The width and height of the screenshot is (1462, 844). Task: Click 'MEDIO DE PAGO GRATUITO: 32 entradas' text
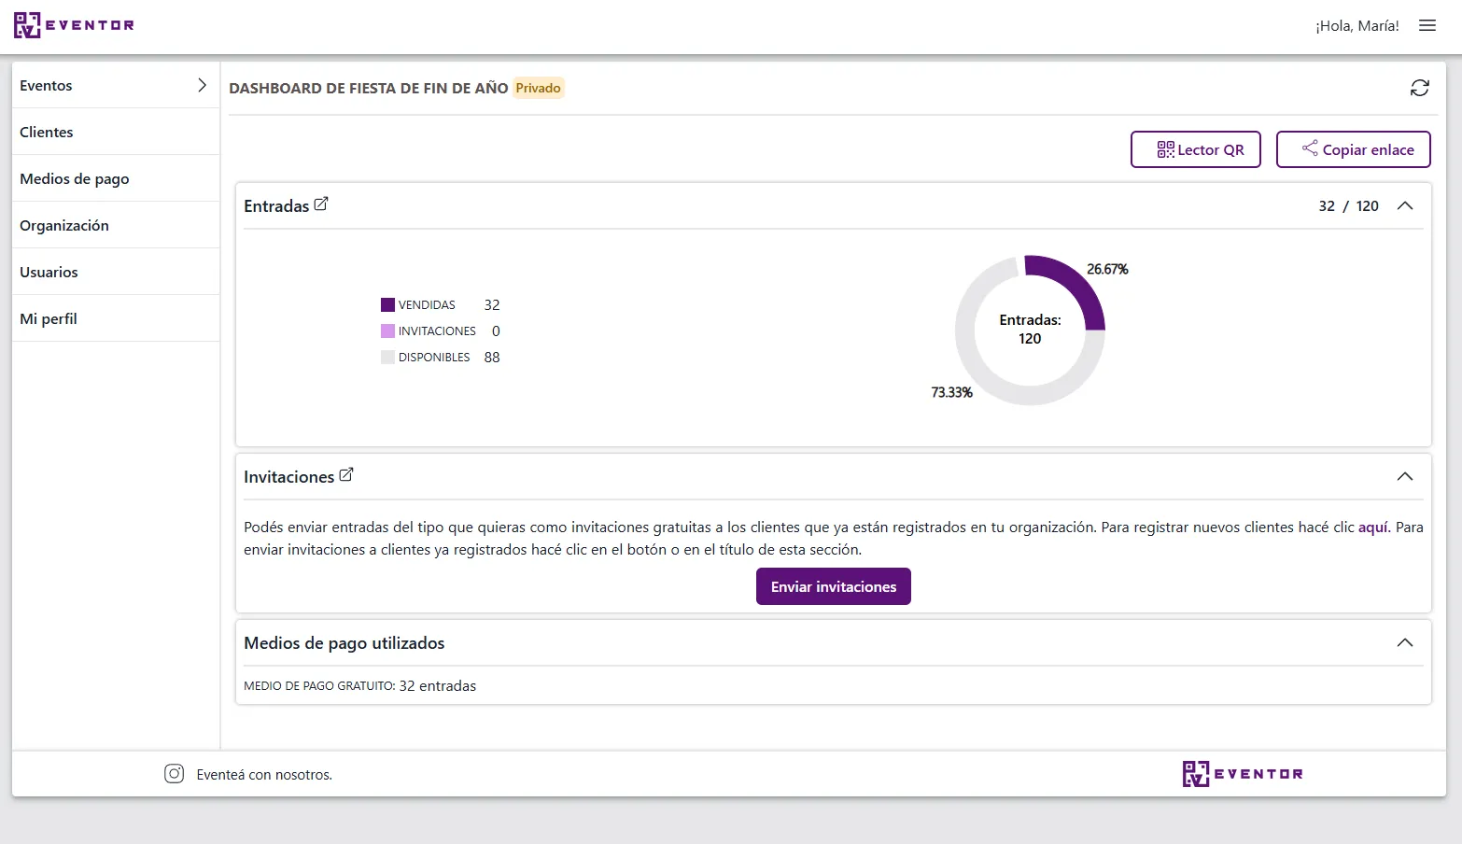tap(359, 685)
